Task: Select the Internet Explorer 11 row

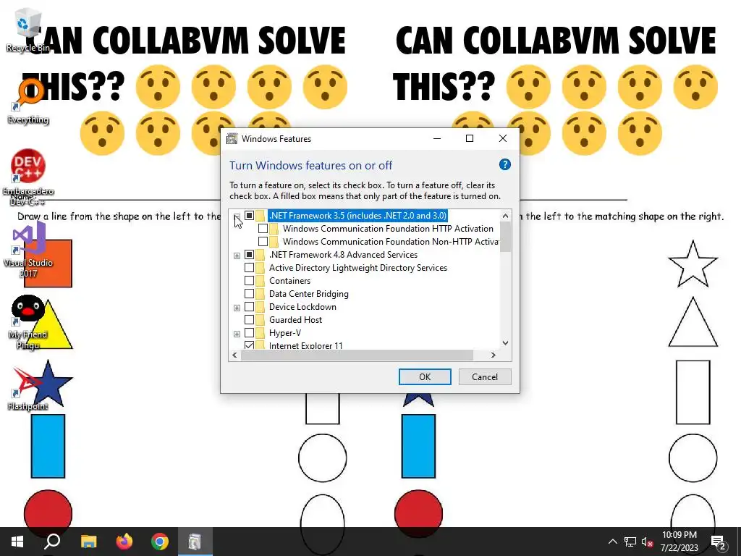Action: (306, 345)
